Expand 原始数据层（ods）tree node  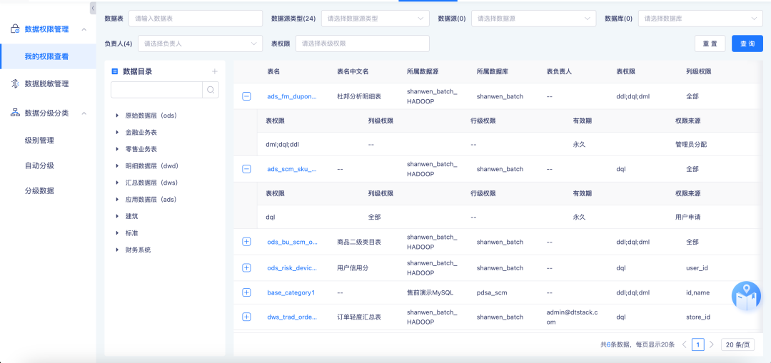pyautogui.click(x=117, y=116)
